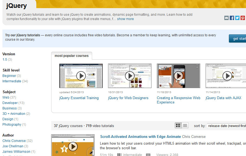Open the jQuery for Web Designers course title

(x=128, y=98)
